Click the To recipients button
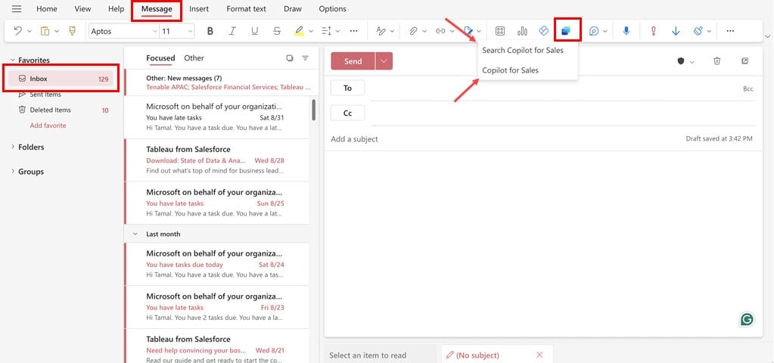Screen dimensions: 774x363 [347, 88]
